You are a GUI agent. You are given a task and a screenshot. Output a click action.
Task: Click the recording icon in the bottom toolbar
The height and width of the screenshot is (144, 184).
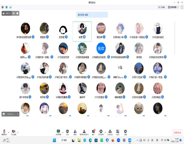pyautogui.click(x=101, y=132)
